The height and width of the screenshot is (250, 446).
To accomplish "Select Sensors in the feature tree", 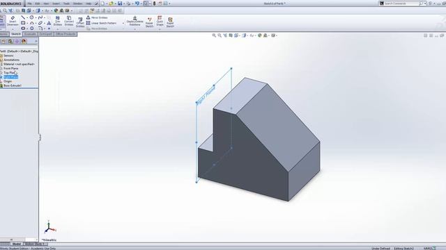I will 8,56.
